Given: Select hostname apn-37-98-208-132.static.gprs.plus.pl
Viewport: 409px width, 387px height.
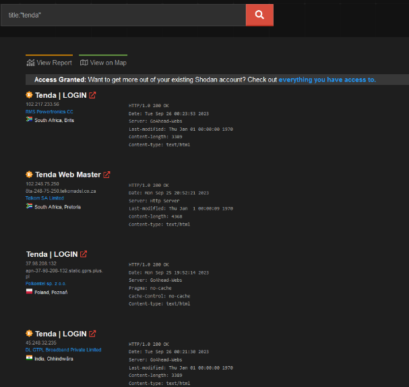Looking at the screenshot, I should [x=64, y=273].
